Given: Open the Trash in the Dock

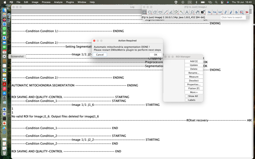Looking at the screenshot, I should coord(4,153).
